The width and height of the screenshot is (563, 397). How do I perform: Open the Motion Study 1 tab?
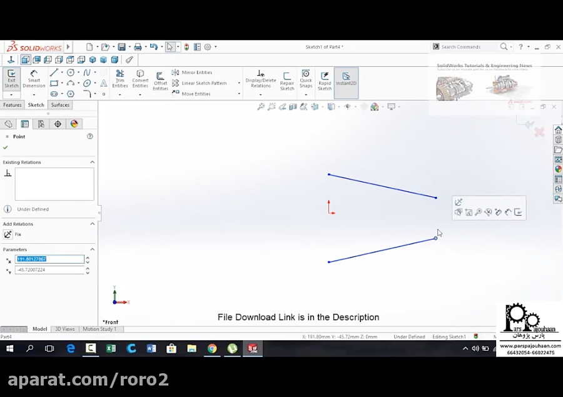[x=99, y=328]
